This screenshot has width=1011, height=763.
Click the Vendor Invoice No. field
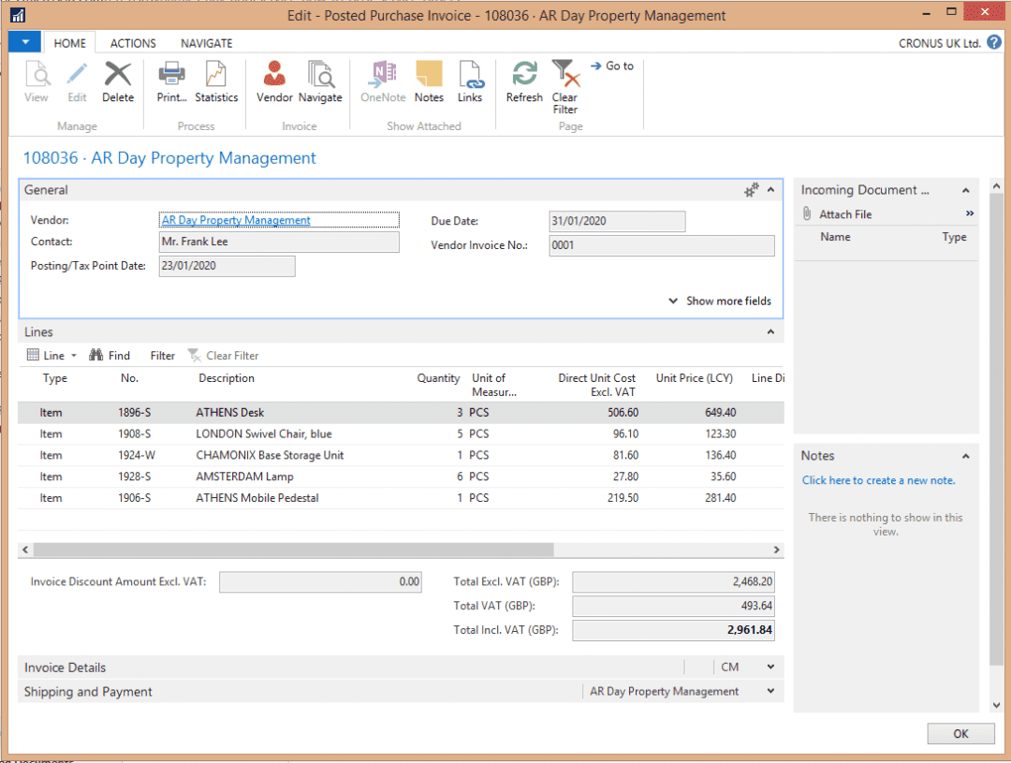pos(661,244)
